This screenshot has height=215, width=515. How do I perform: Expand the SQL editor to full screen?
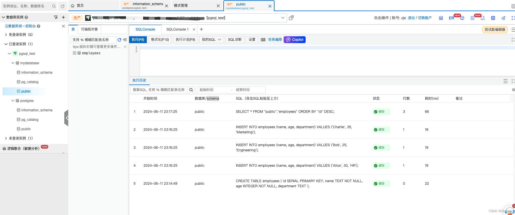coord(513,40)
